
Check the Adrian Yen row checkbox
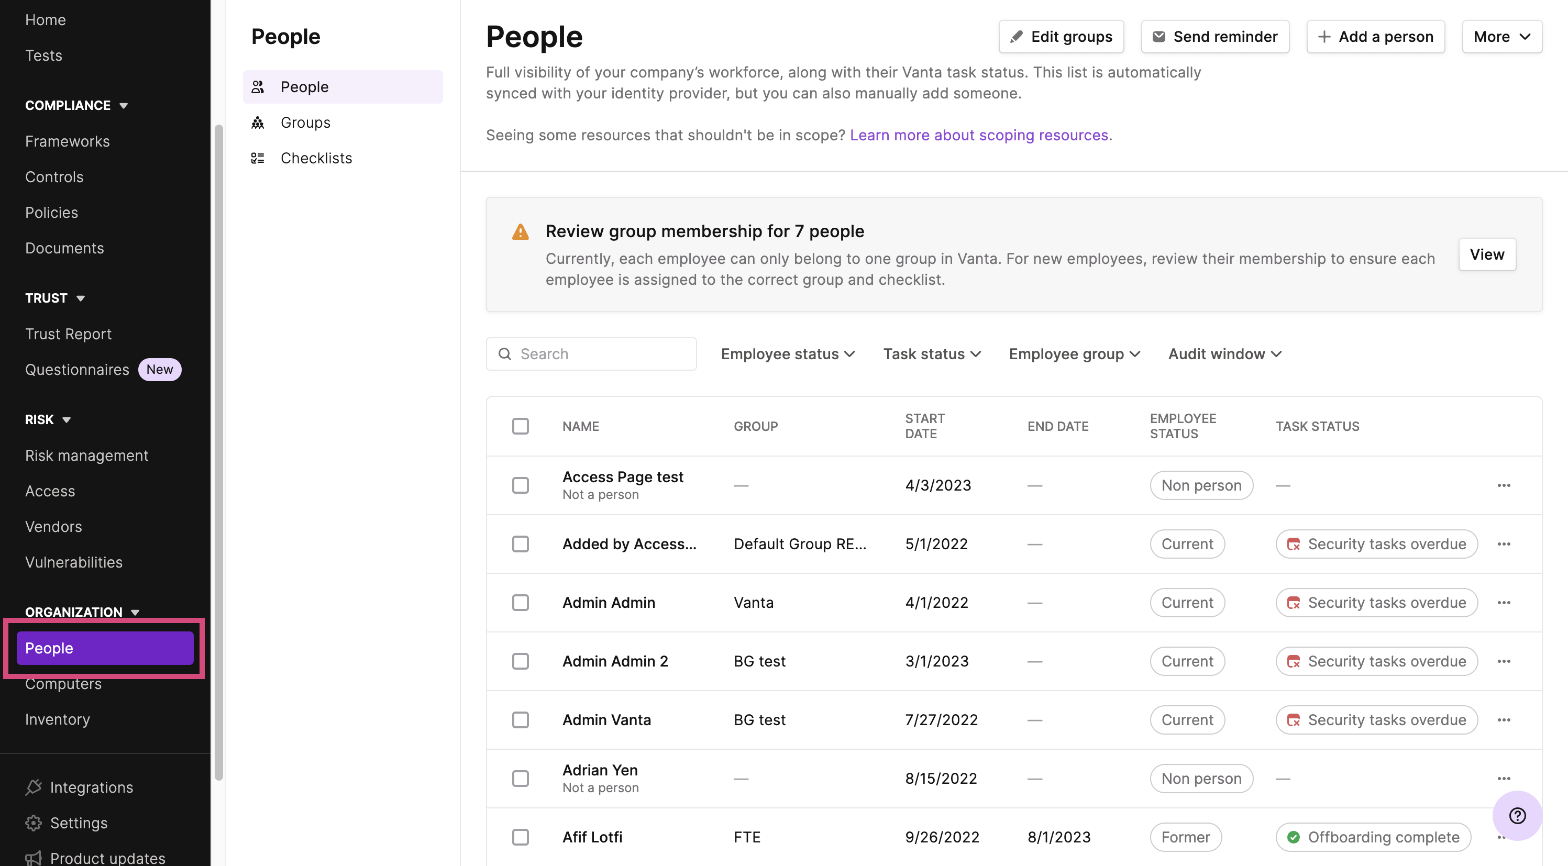521,779
